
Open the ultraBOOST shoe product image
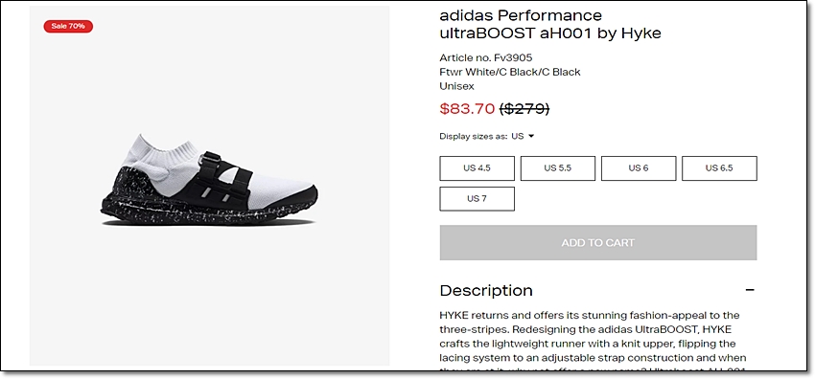click(x=209, y=180)
